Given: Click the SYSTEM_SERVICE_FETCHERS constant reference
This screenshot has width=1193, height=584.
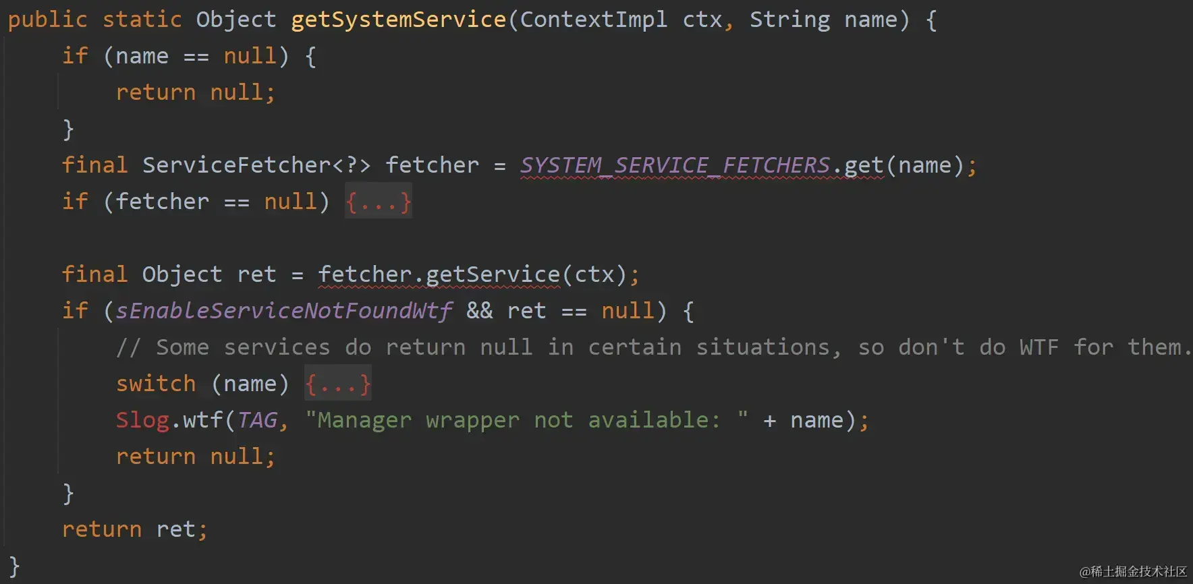Looking at the screenshot, I should (675, 165).
